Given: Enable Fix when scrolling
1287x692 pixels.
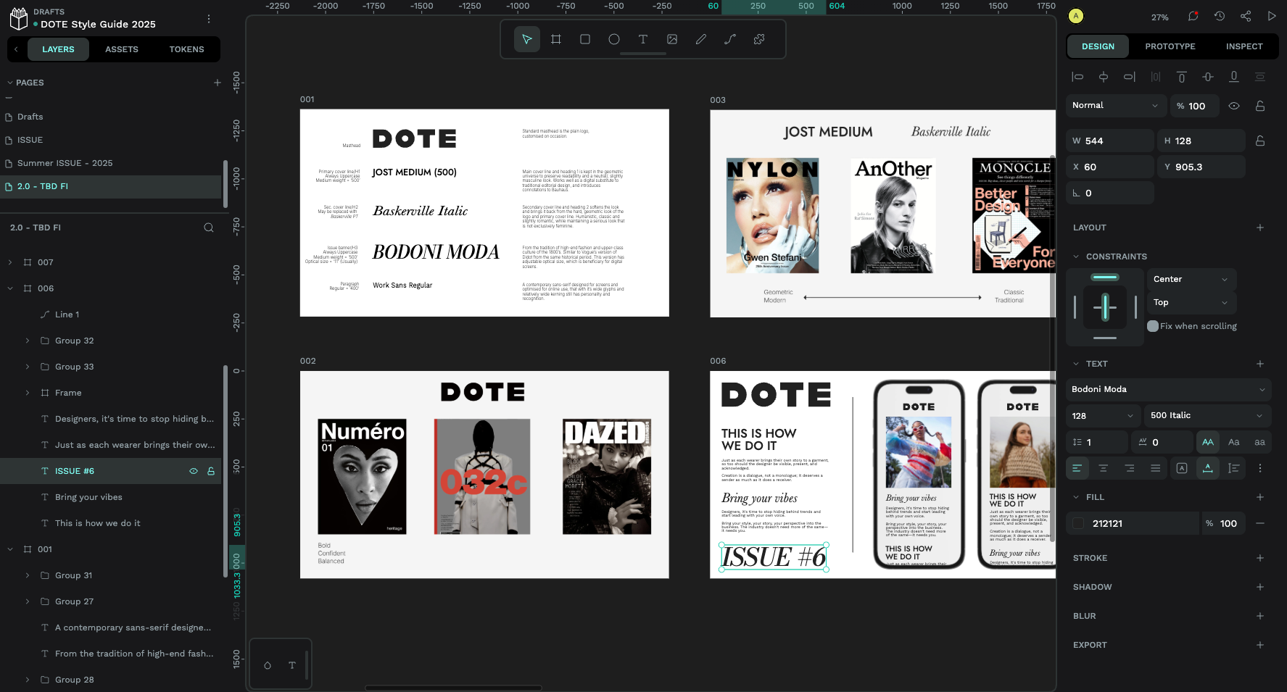Looking at the screenshot, I should (1153, 326).
